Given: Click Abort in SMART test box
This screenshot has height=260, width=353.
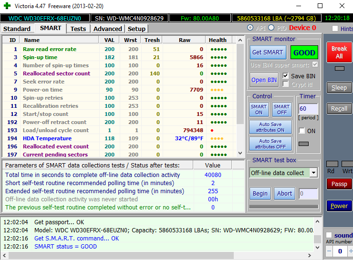Looking at the screenshot, I should (285, 194).
